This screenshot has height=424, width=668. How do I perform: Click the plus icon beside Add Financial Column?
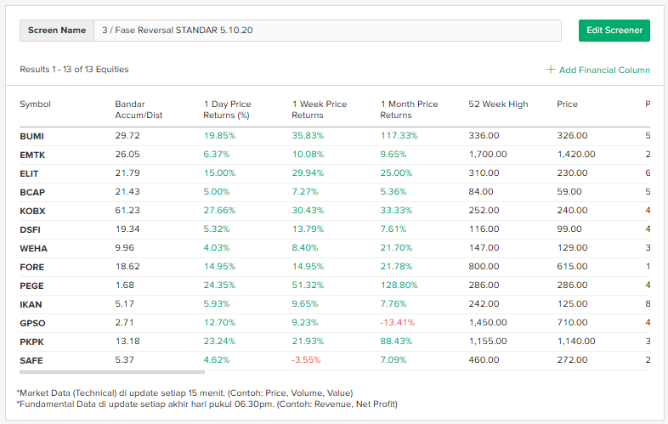[x=551, y=70]
